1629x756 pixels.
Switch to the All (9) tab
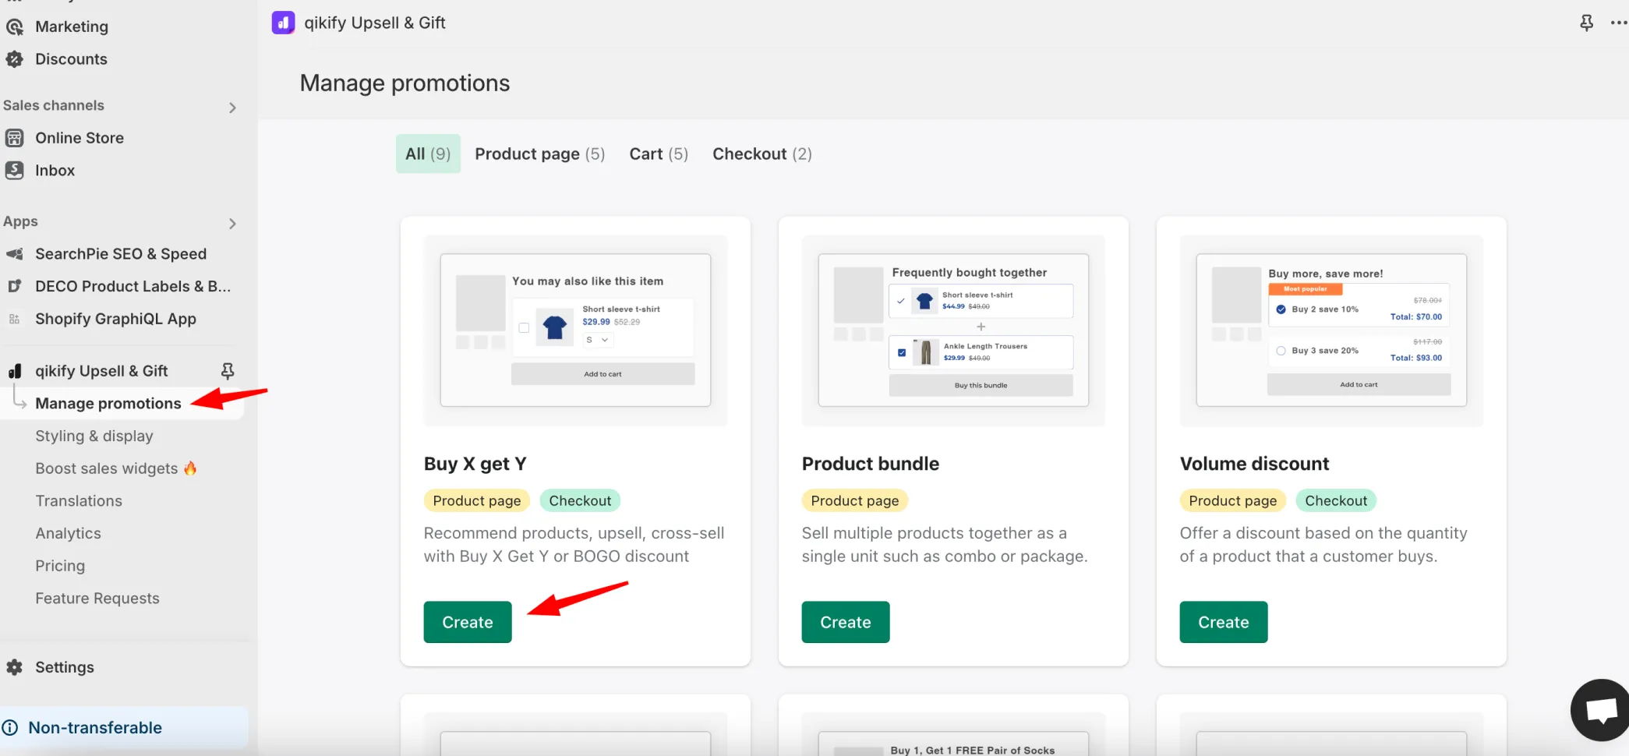coord(428,154)
